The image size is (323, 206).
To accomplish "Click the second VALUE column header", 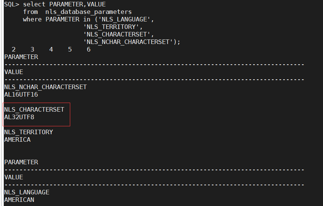I will click(x=14, y=177).
